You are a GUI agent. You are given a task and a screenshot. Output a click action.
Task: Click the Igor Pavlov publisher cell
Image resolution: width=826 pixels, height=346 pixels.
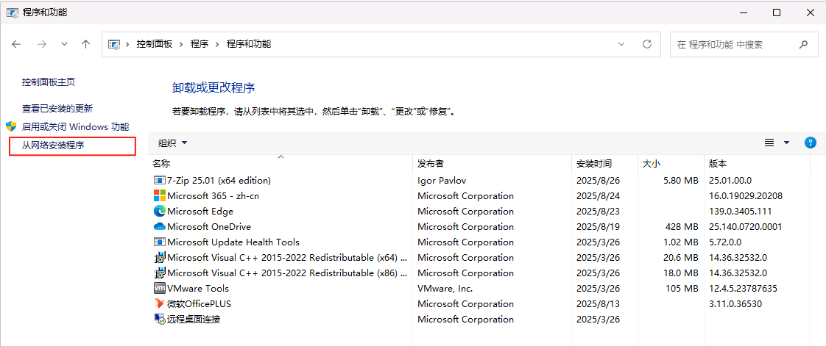[442, 181]
